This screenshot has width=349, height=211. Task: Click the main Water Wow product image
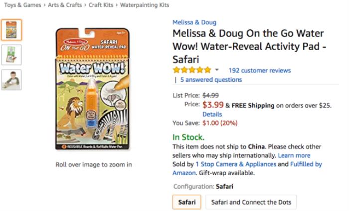tap(93, 89)
